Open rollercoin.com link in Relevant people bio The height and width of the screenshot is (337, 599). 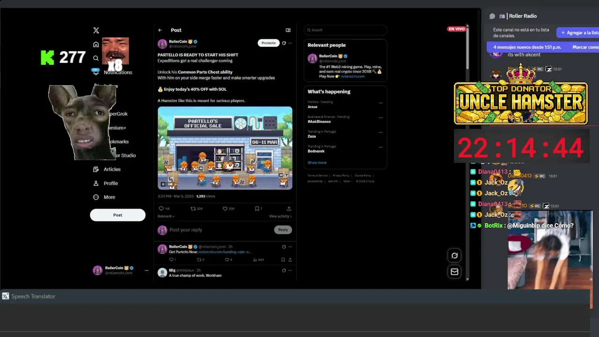(x=352, y=76)
